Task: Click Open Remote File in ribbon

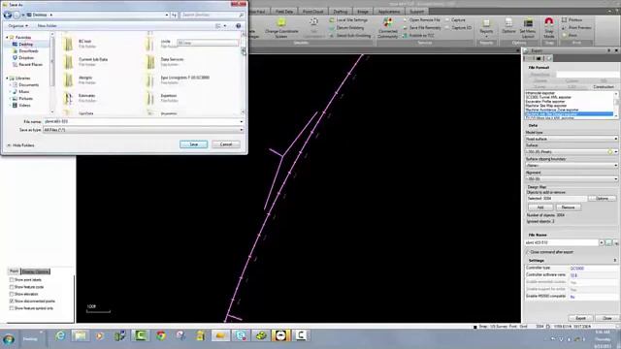Action: click(421, 19)
